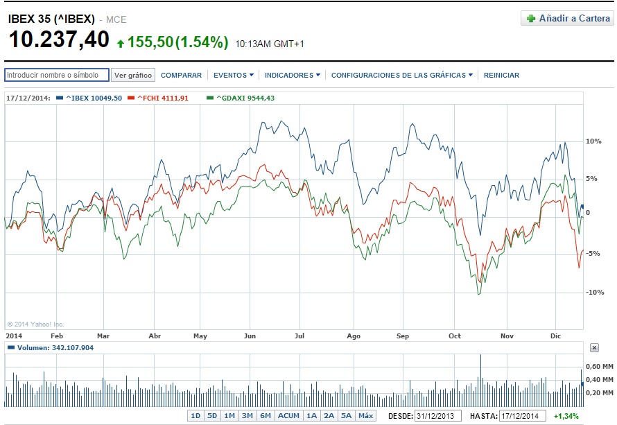Click the 17/12/2014 date label in legend
The height and width of the screenshot is (425, 617).
click(28, 98)
